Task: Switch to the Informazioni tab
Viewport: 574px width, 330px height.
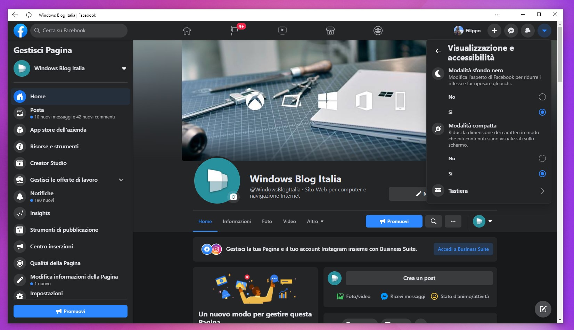Action: [237, 221]
